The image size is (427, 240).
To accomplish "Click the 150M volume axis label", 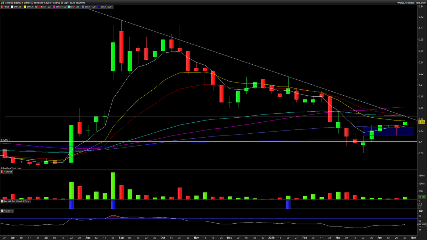I will 421,176.
